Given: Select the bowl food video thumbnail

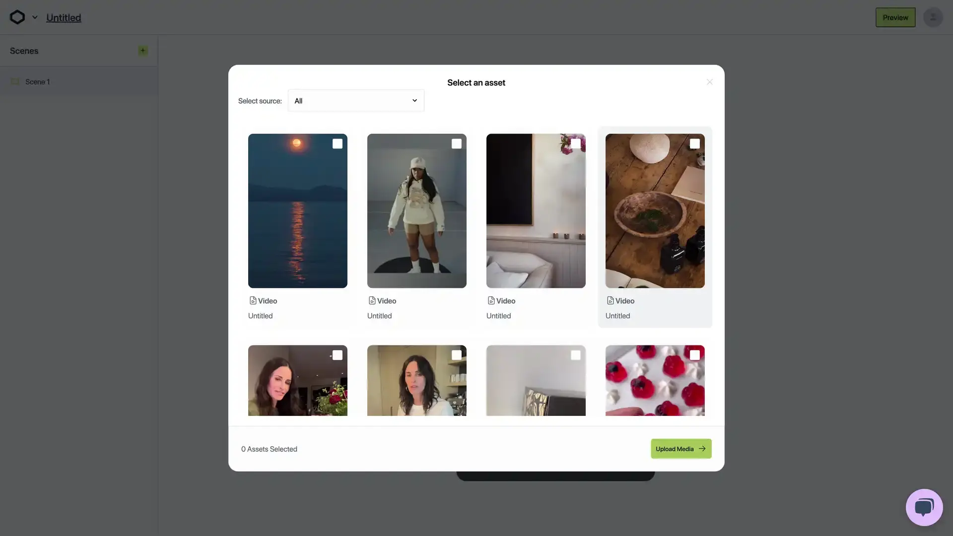Looking at the screenshot, I should coord(655,210).
